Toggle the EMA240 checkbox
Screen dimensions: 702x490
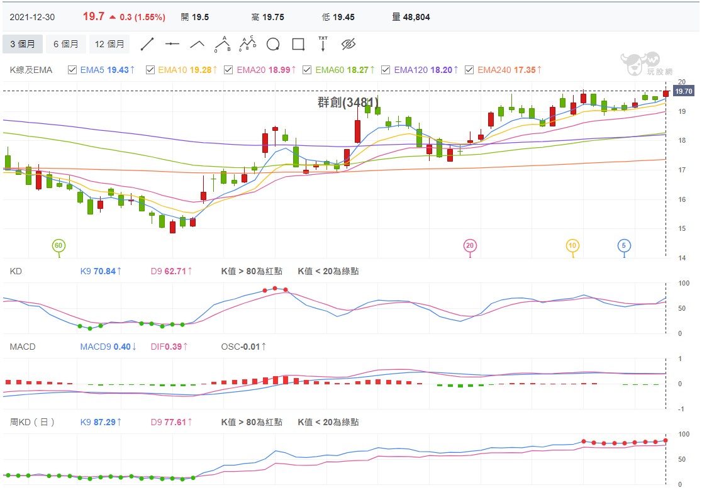click(469, 70)
